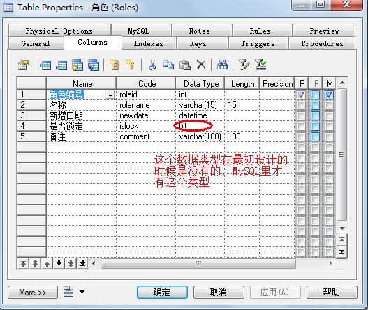
Task: Select row header number 5
Action: coord(31,136)
